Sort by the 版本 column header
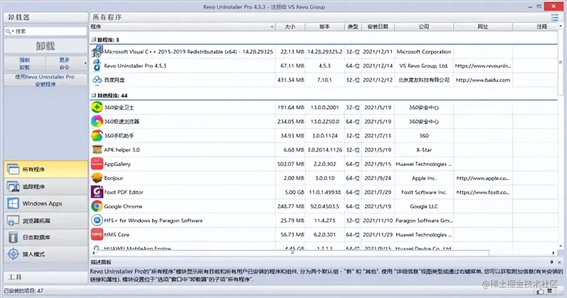The image size is (567, 298). pyautogui.click(x=325, y=27)
